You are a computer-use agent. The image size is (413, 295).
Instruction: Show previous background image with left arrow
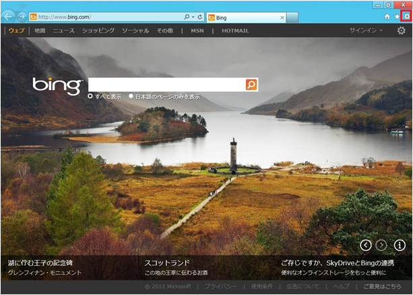click(x=366, y=245)
